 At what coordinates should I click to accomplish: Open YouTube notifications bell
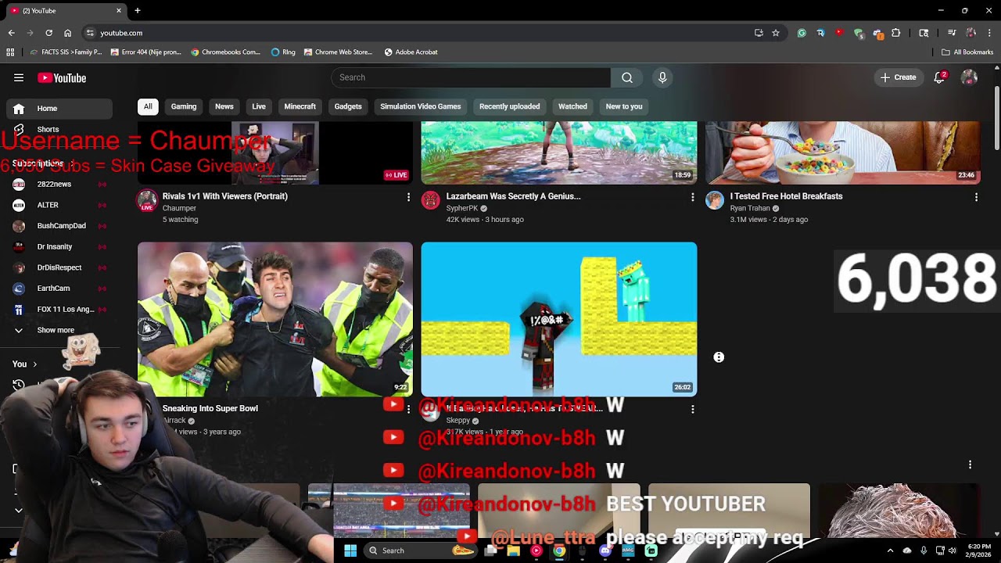pyautogui.click(x=940, y=77)
